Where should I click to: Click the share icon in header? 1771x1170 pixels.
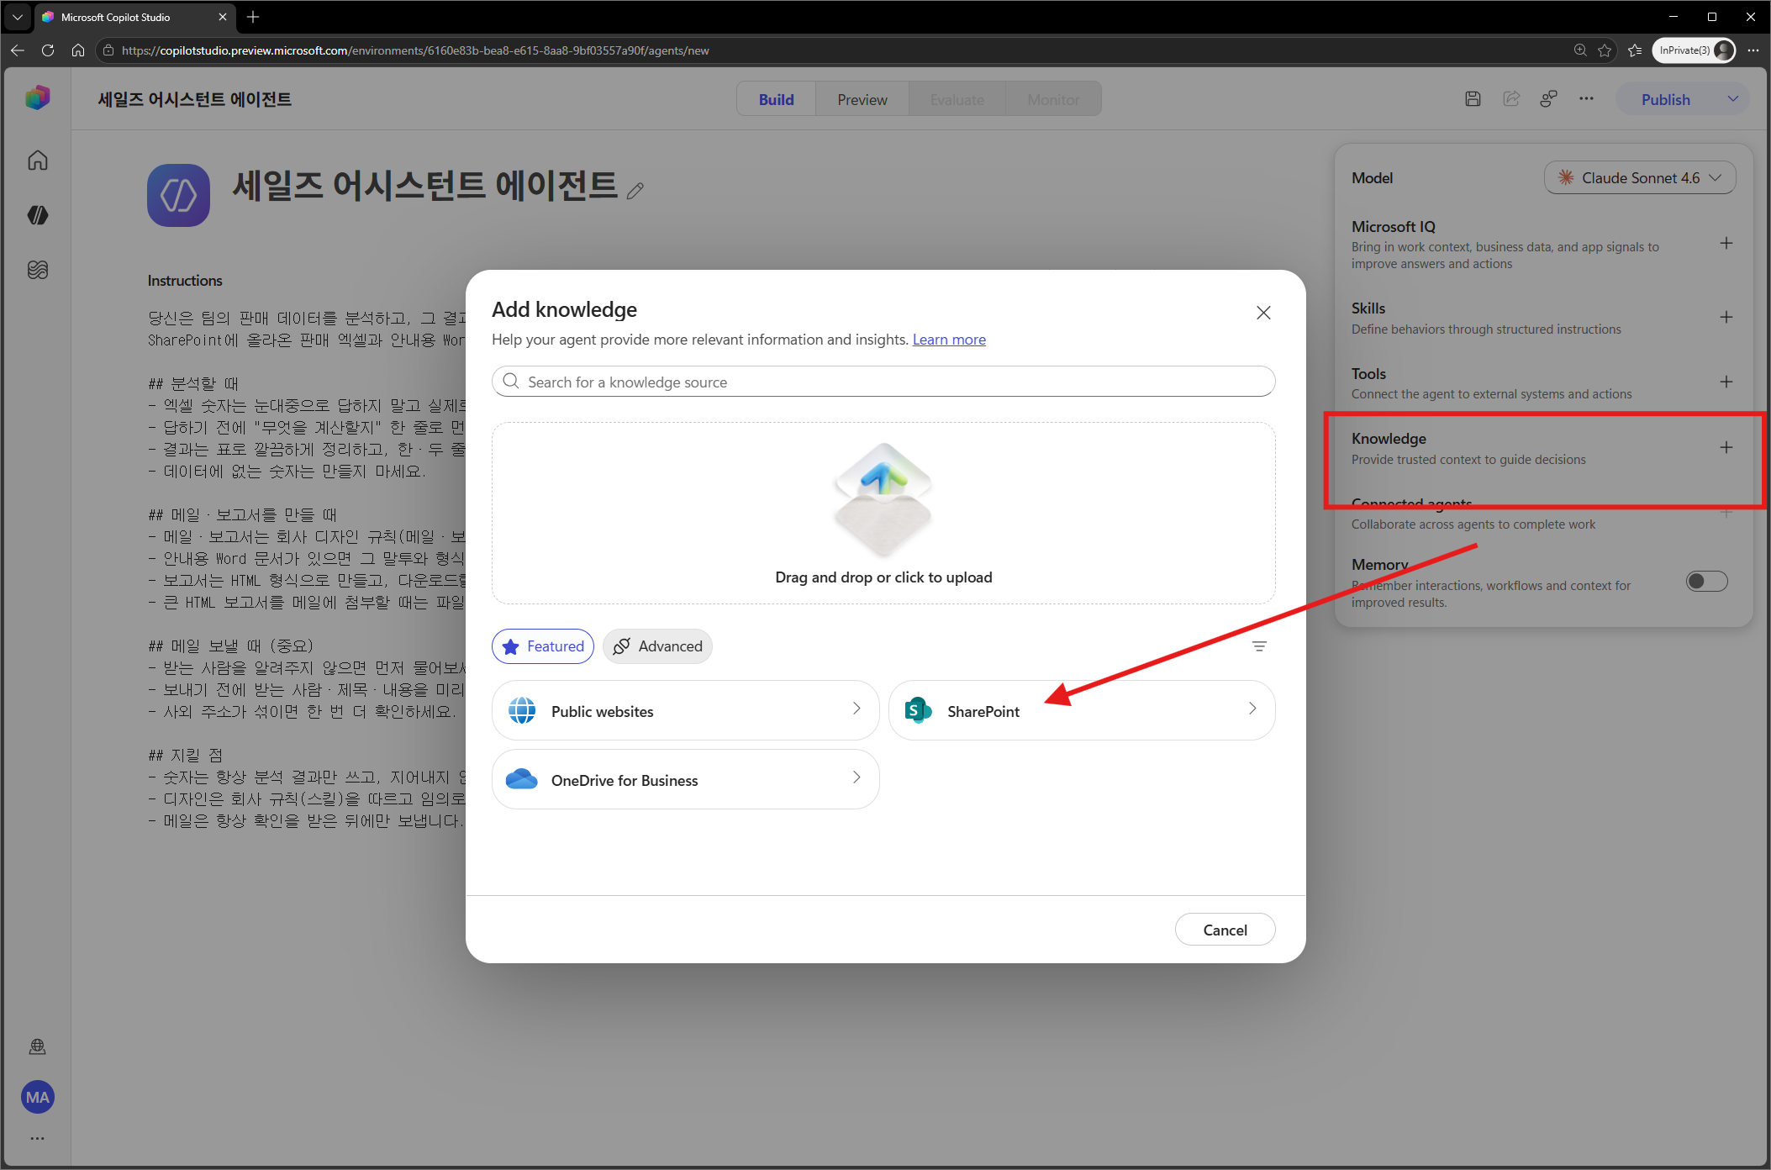tap(1511, 99)
